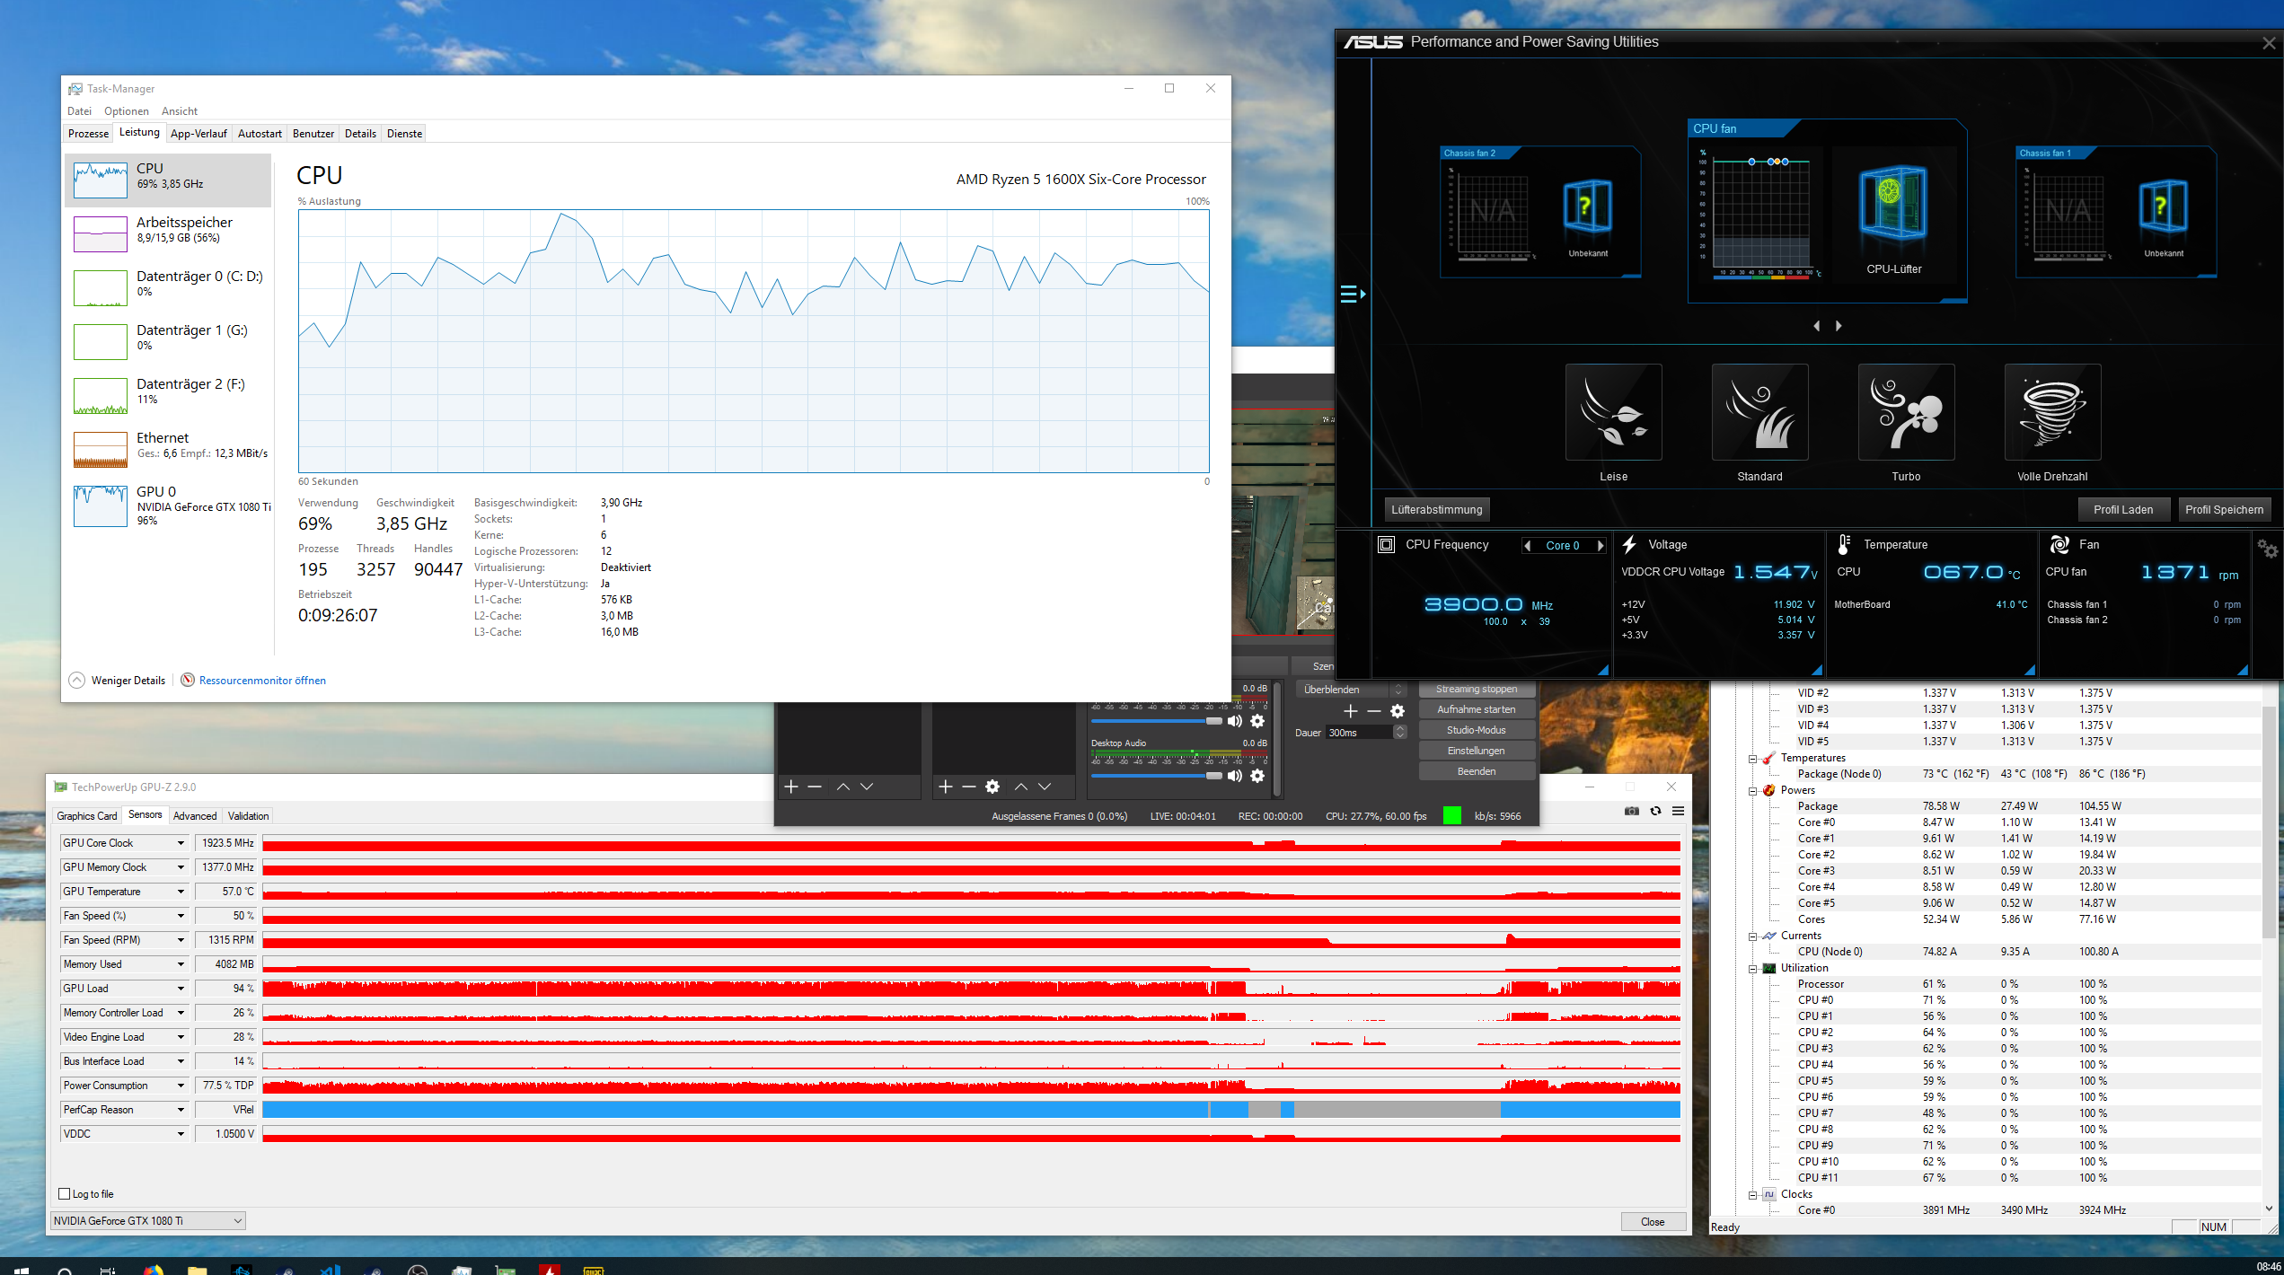Adjust the Desktop Audio volume slider
The image size is (2284, 1275).
(x=1213, y=776)
